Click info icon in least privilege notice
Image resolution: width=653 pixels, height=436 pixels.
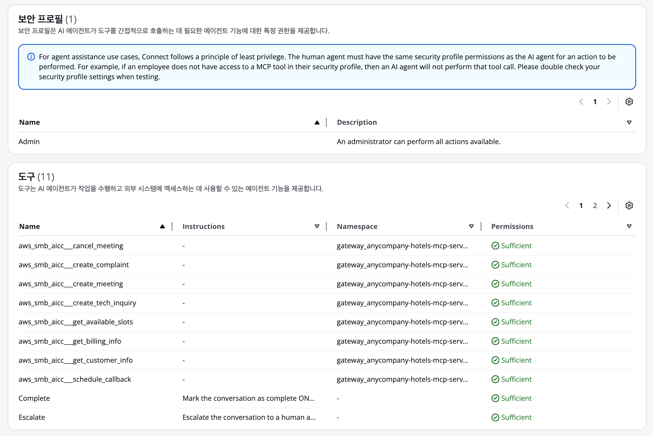31,57
